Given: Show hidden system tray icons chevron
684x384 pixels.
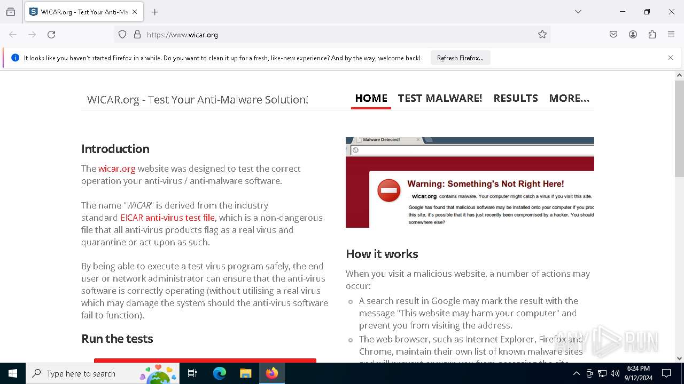Looking at the screenshot, I should (576, 373).
